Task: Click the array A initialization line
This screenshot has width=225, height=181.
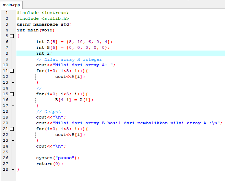Action: (x=74, y=42)
